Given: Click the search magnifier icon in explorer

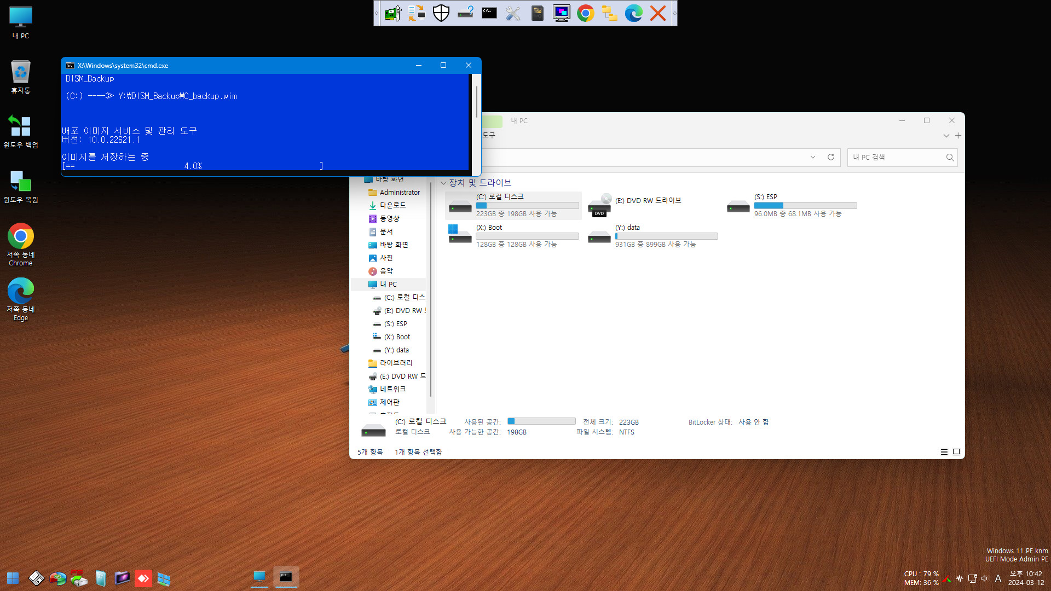Looking at the screenshot, I should pos(950,158).
